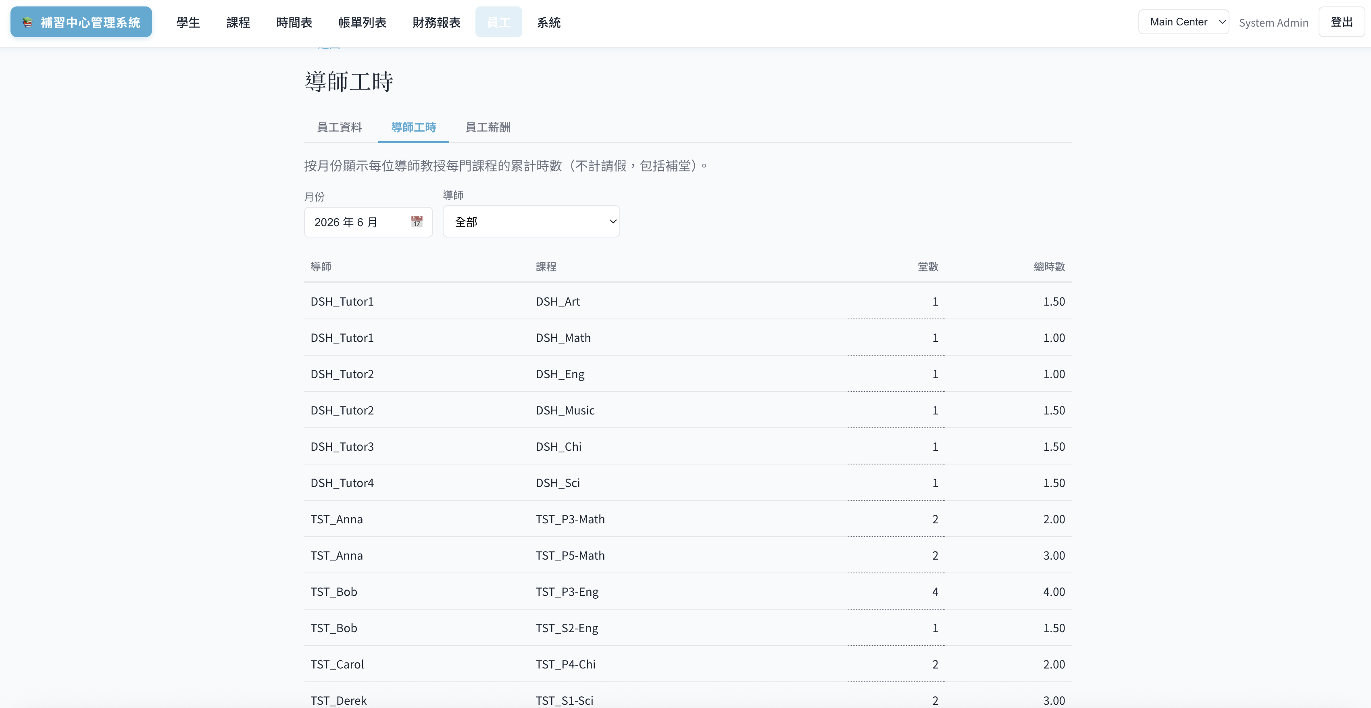Click the System Admin user label
The height and width of the screenshot is (708, 1371).
pos(1273,22)
